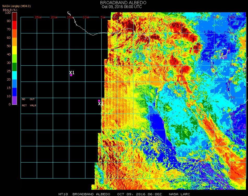Viewport: 248px width, 196px height.
Task: Click the magenta X1 marker square
Action: pos(71,75)
